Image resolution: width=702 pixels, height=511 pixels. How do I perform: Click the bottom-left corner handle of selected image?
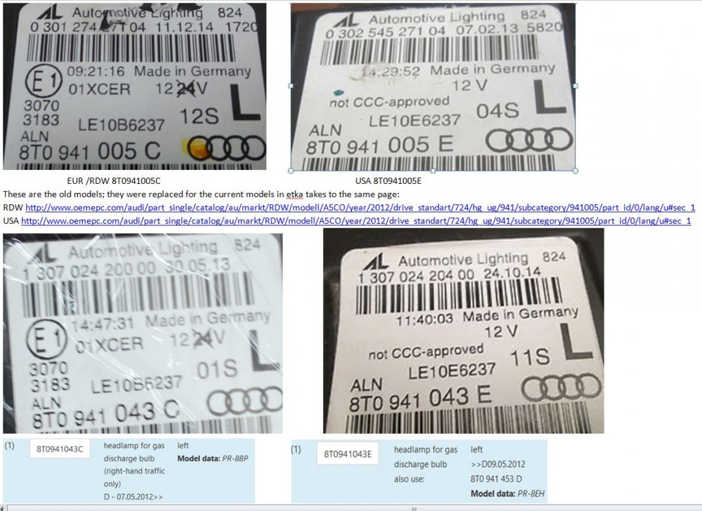pos(291,171)
